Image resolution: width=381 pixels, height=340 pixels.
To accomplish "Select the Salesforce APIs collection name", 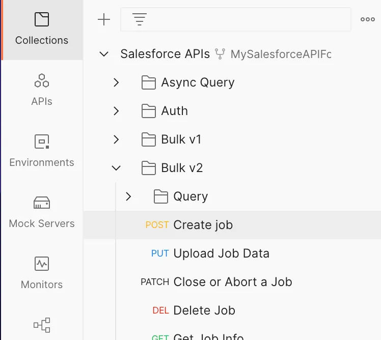I will tap(165, 53).
